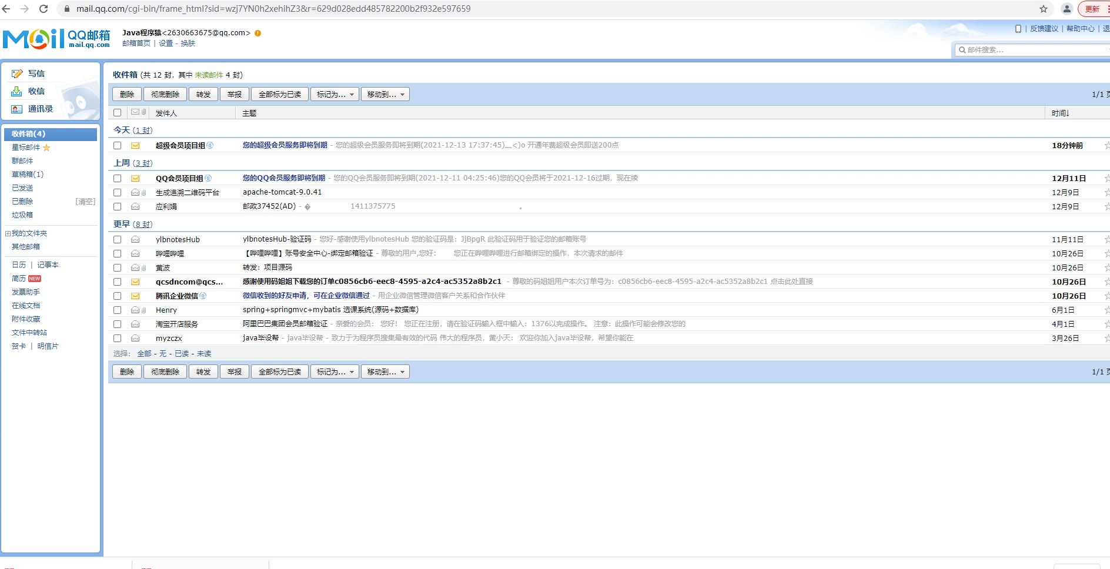Click unread envelope icon for 超级会员项目组 mail

pos(135,145)
